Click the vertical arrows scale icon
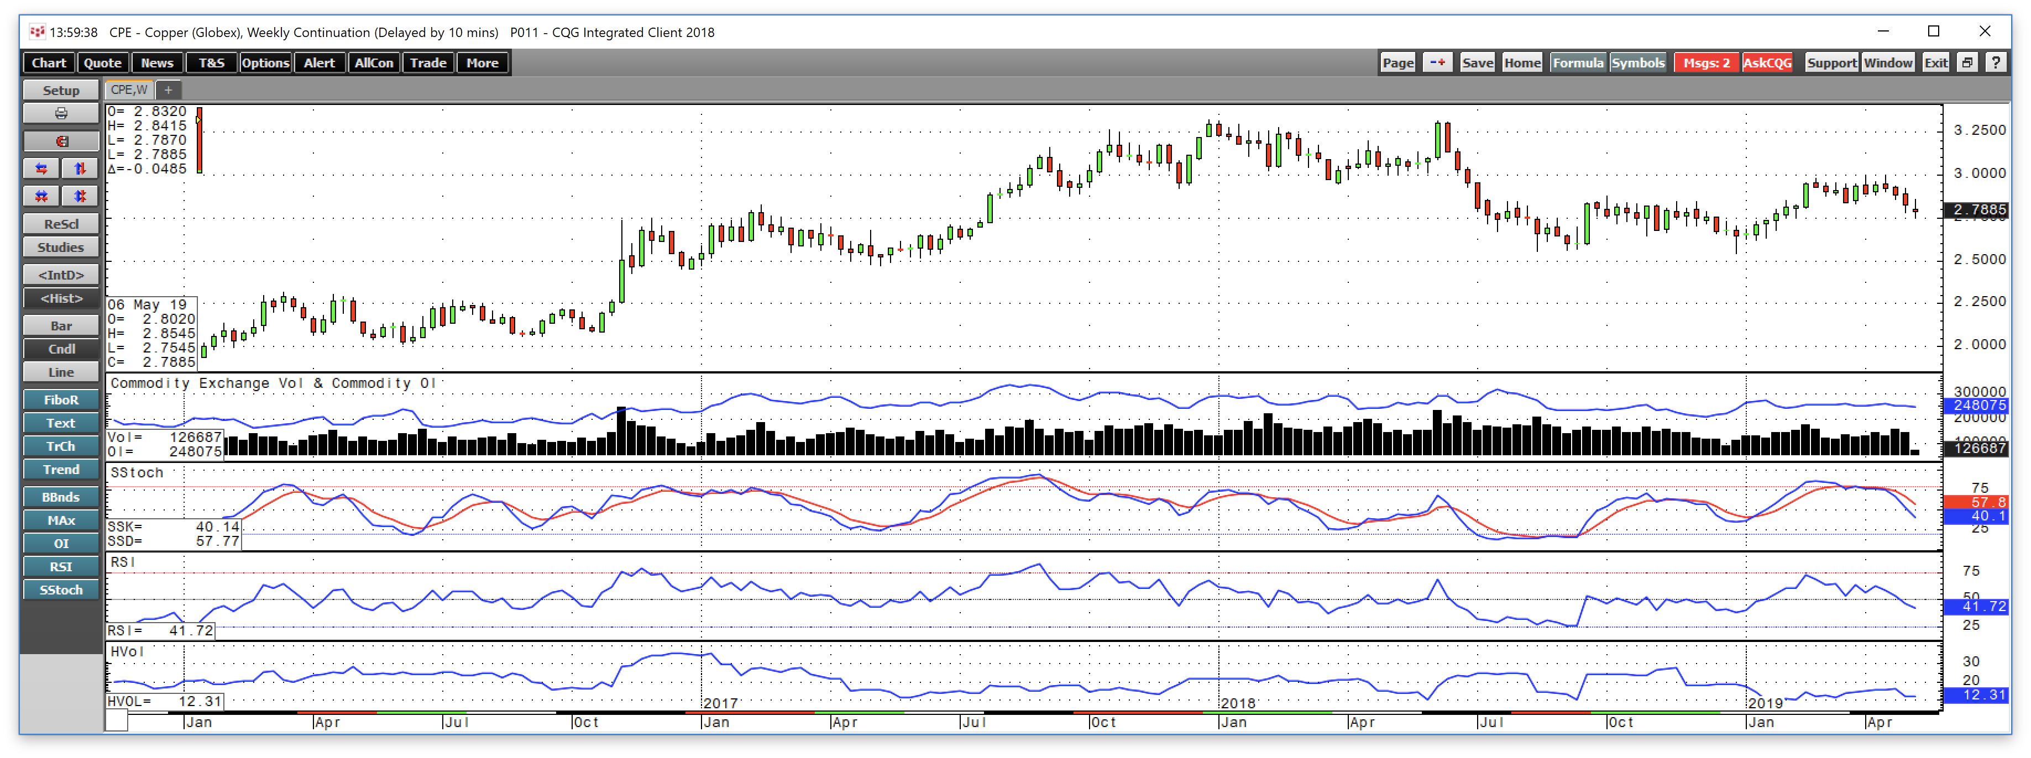This screenshot has width=2031, height=758. (80, 169)
